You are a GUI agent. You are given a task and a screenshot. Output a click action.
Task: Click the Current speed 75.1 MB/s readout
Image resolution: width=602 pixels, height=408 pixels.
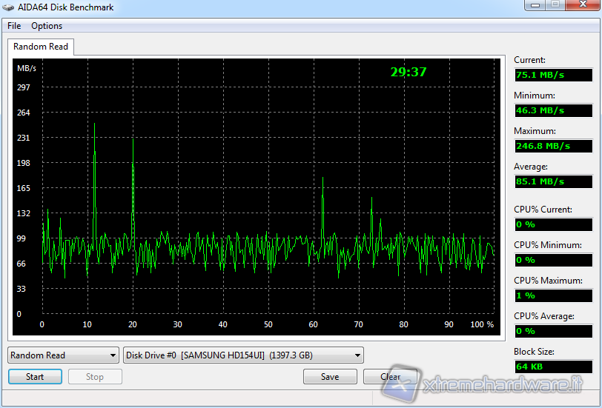click(553, 75)
